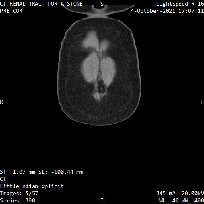Image resolution: width=204 pixels, height=204 pixels.
Task: Click the 'LightSpeed RT16' scanner label
Action: pos(180,4)
